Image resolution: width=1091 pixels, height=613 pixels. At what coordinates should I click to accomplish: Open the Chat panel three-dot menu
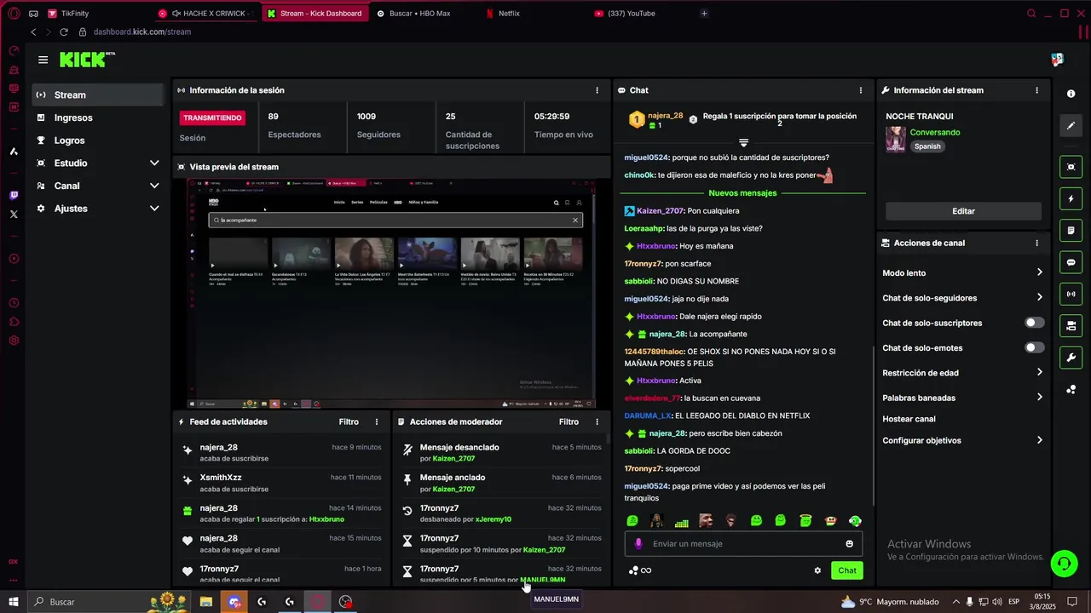[x=860, y=90]
